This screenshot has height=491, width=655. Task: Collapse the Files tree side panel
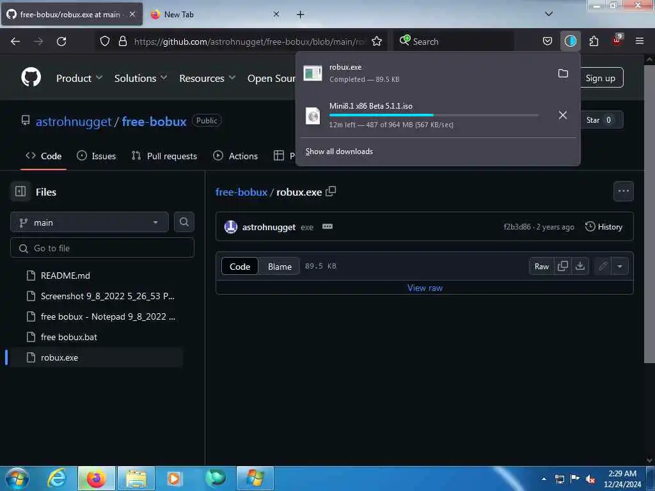click(20, 191)
